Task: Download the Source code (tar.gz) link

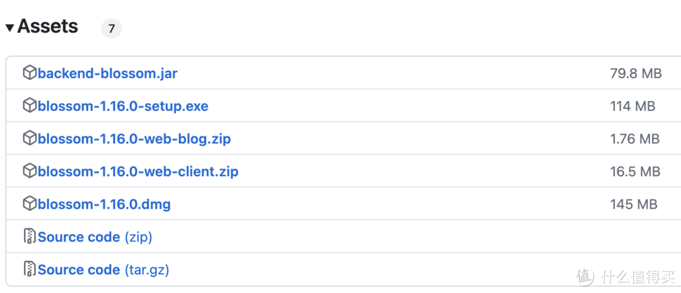Action: click(103, 270)
